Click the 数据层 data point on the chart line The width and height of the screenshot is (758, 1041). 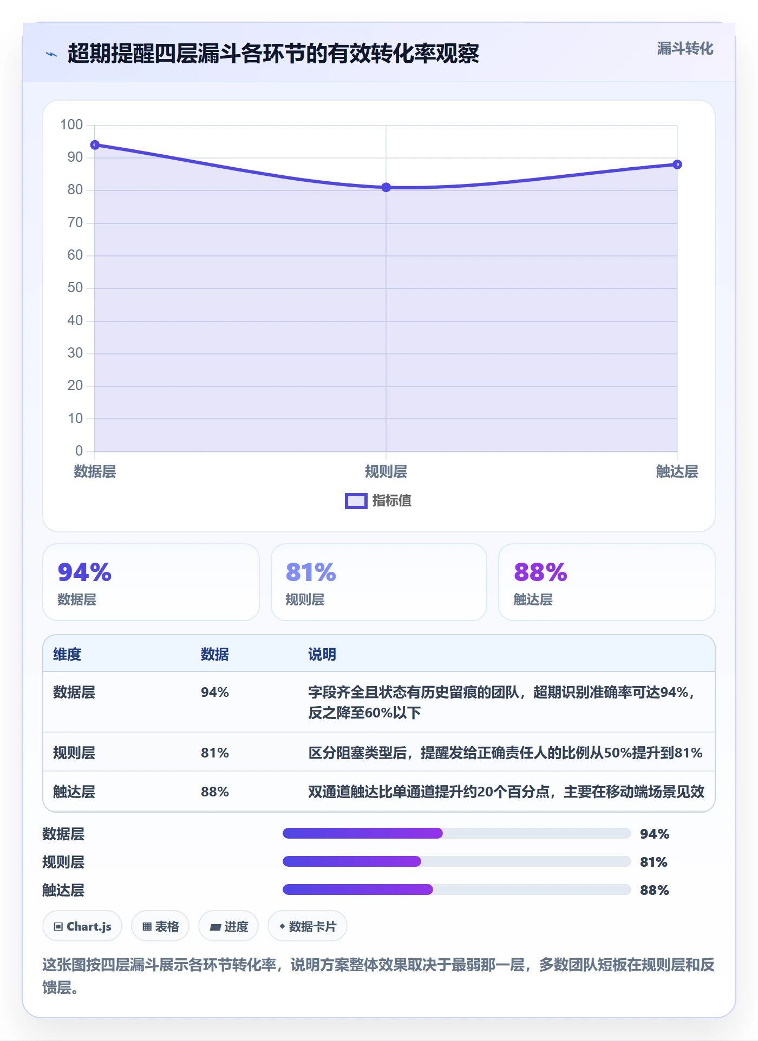click(95, 145)
